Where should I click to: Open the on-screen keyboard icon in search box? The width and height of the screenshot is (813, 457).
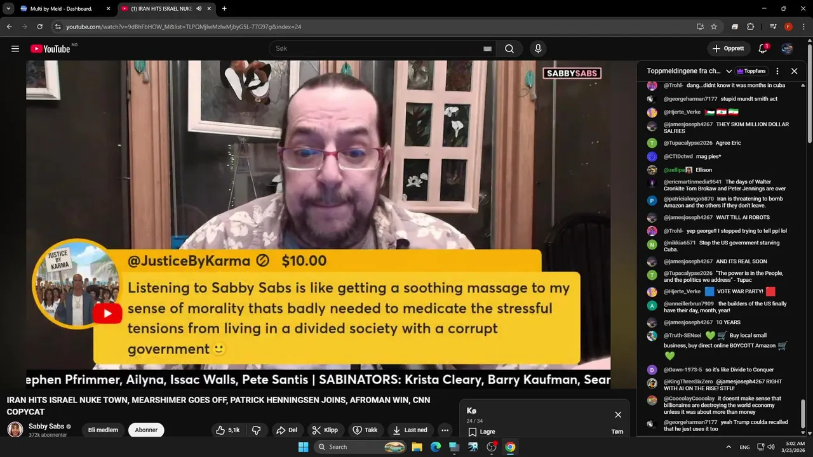487,49
